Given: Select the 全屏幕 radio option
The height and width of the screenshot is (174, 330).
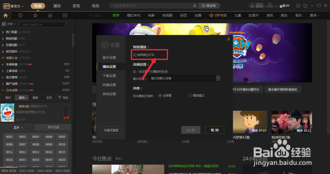Looking at the screenshot, I should click(160, 96).
